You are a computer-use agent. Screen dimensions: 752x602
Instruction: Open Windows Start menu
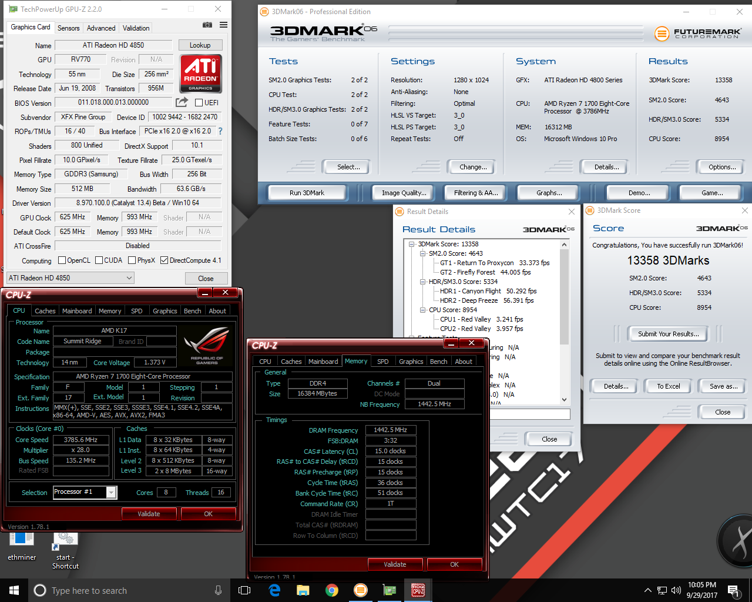[x=14, y=590]
